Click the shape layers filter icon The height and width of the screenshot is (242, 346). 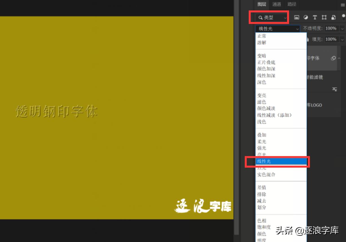(x=324, y=17)
